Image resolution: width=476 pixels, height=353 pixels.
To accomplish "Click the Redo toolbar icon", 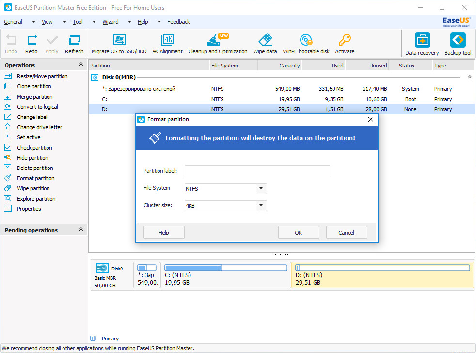I will (x=32, y=40).
